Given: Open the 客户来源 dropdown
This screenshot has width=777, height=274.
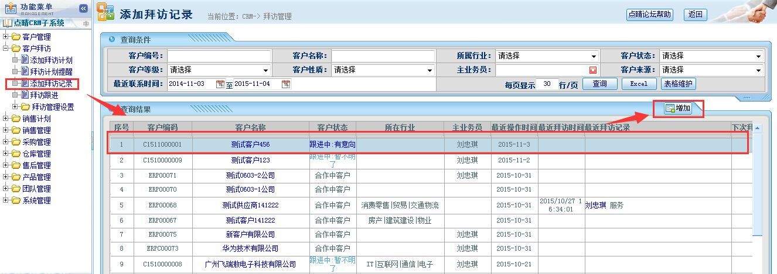Looking at the screenshot, I should [x=758, y=70].
